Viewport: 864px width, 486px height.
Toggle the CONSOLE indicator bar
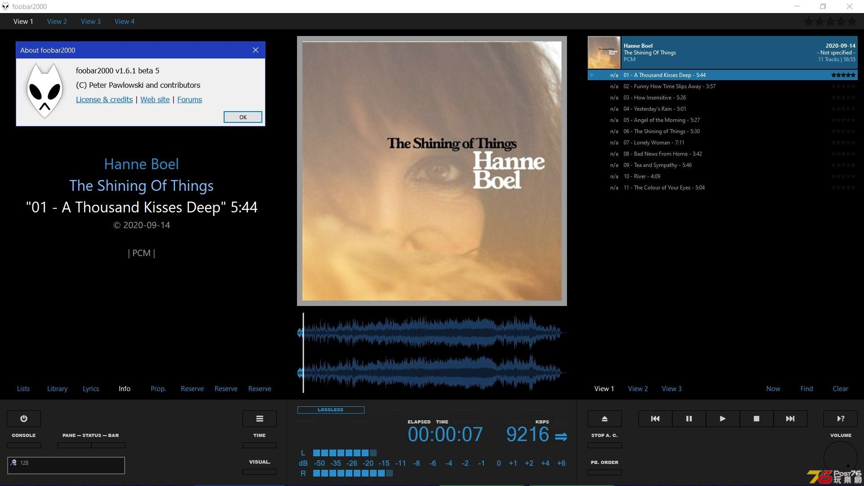click(24, 445)
